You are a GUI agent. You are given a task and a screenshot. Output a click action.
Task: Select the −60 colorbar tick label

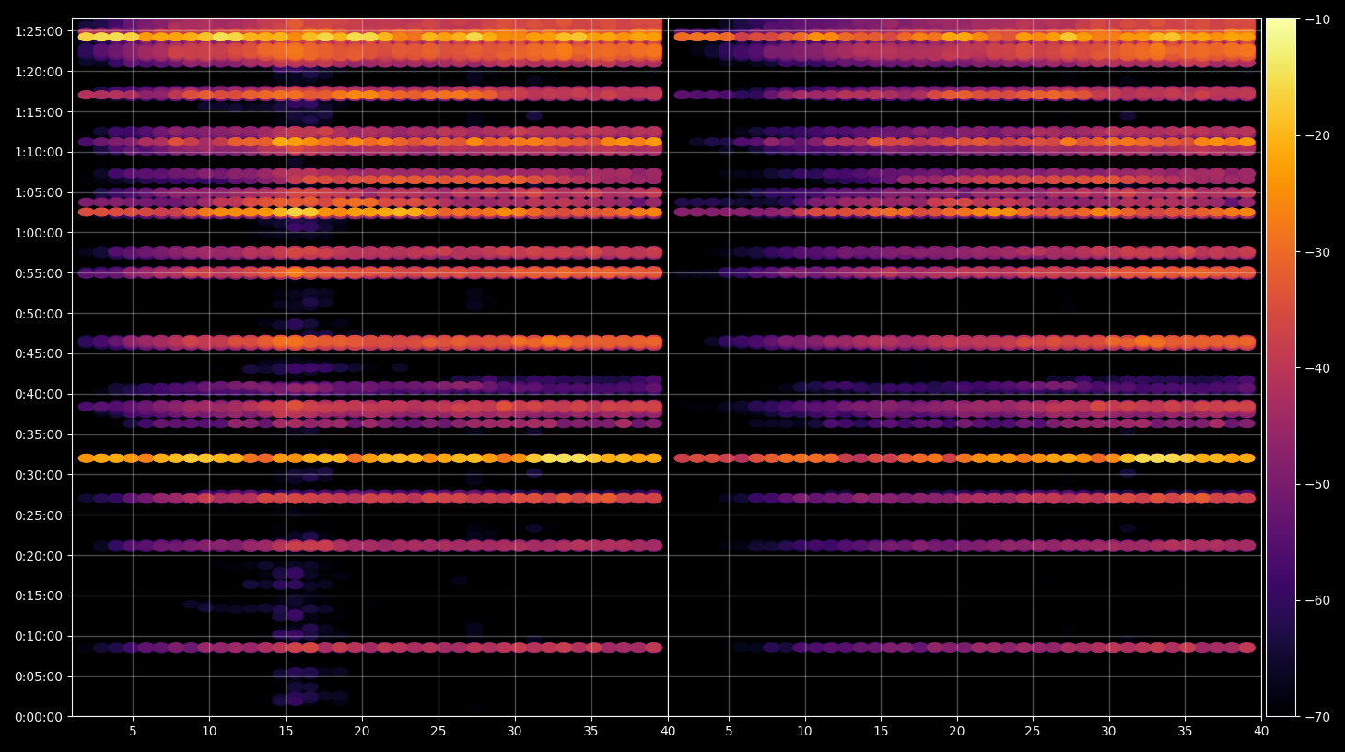pos(1318,600)
